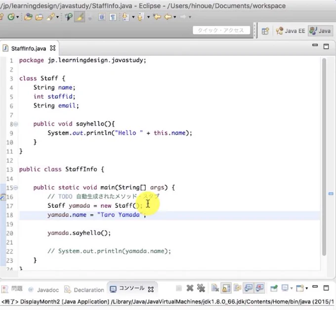
Task: Click Remove All Terminated Launches double-X icon
Action: (201, 288)
